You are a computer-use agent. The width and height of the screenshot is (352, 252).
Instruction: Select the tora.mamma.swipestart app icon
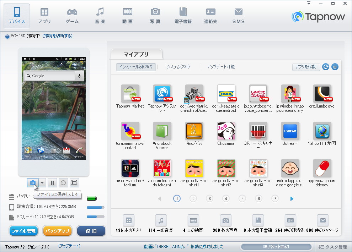click(x=130, y=131)
